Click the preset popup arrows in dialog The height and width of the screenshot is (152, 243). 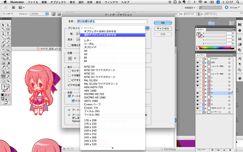147,28
